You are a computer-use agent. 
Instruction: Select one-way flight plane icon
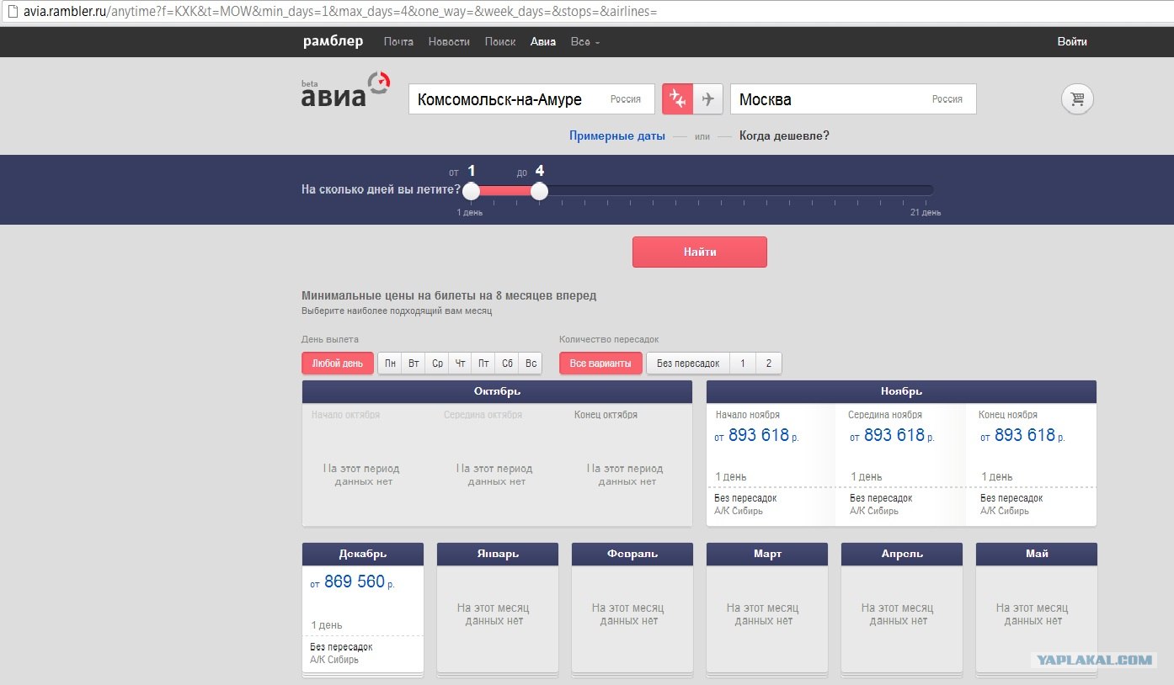tap(708, 99)
